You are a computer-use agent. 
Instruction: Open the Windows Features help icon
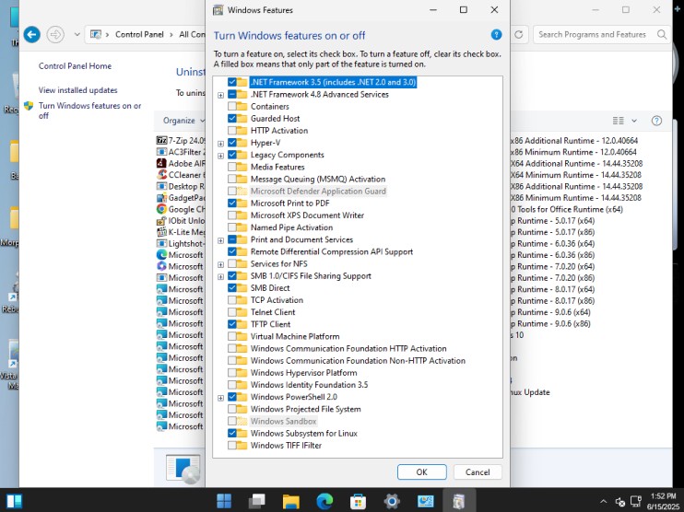coord(496,35)
